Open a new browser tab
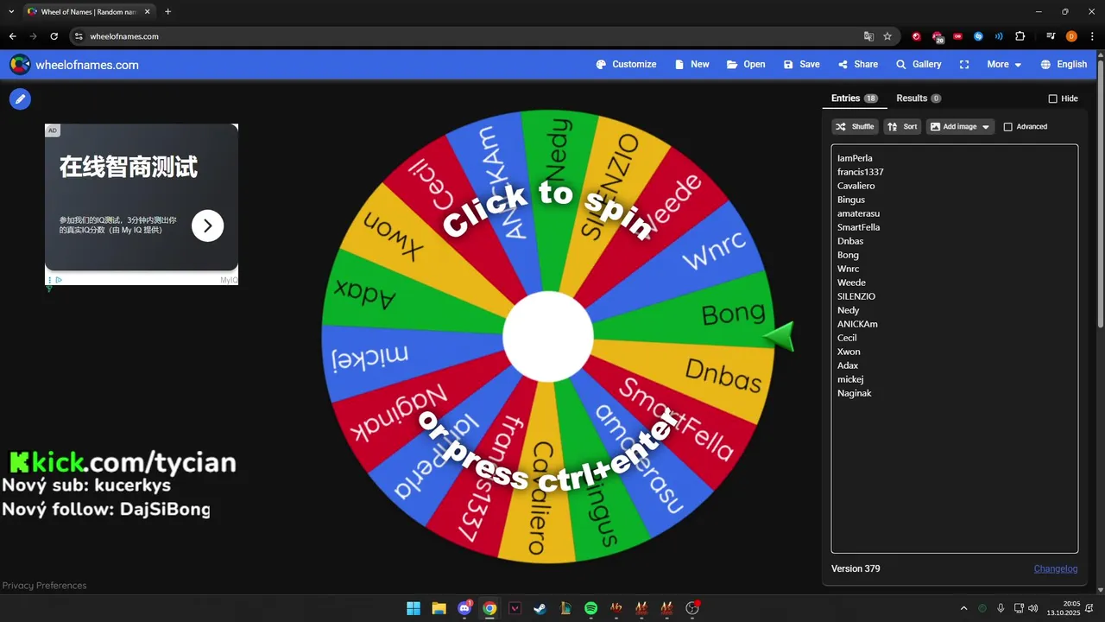1105x622 pixels. pos(167,12)
